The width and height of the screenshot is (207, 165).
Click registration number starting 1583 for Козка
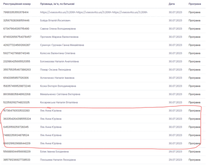(x=17, y=86)
